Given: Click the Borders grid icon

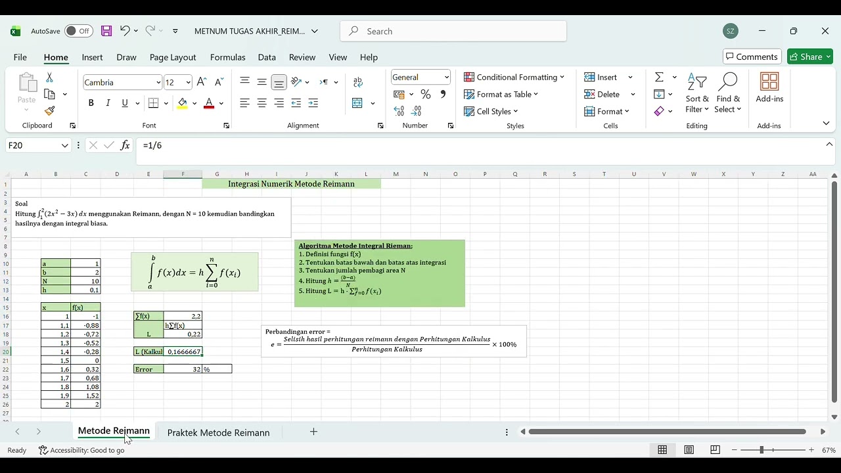Looking at the screenshot, I should pyautogui.click(x=153, y=103).
